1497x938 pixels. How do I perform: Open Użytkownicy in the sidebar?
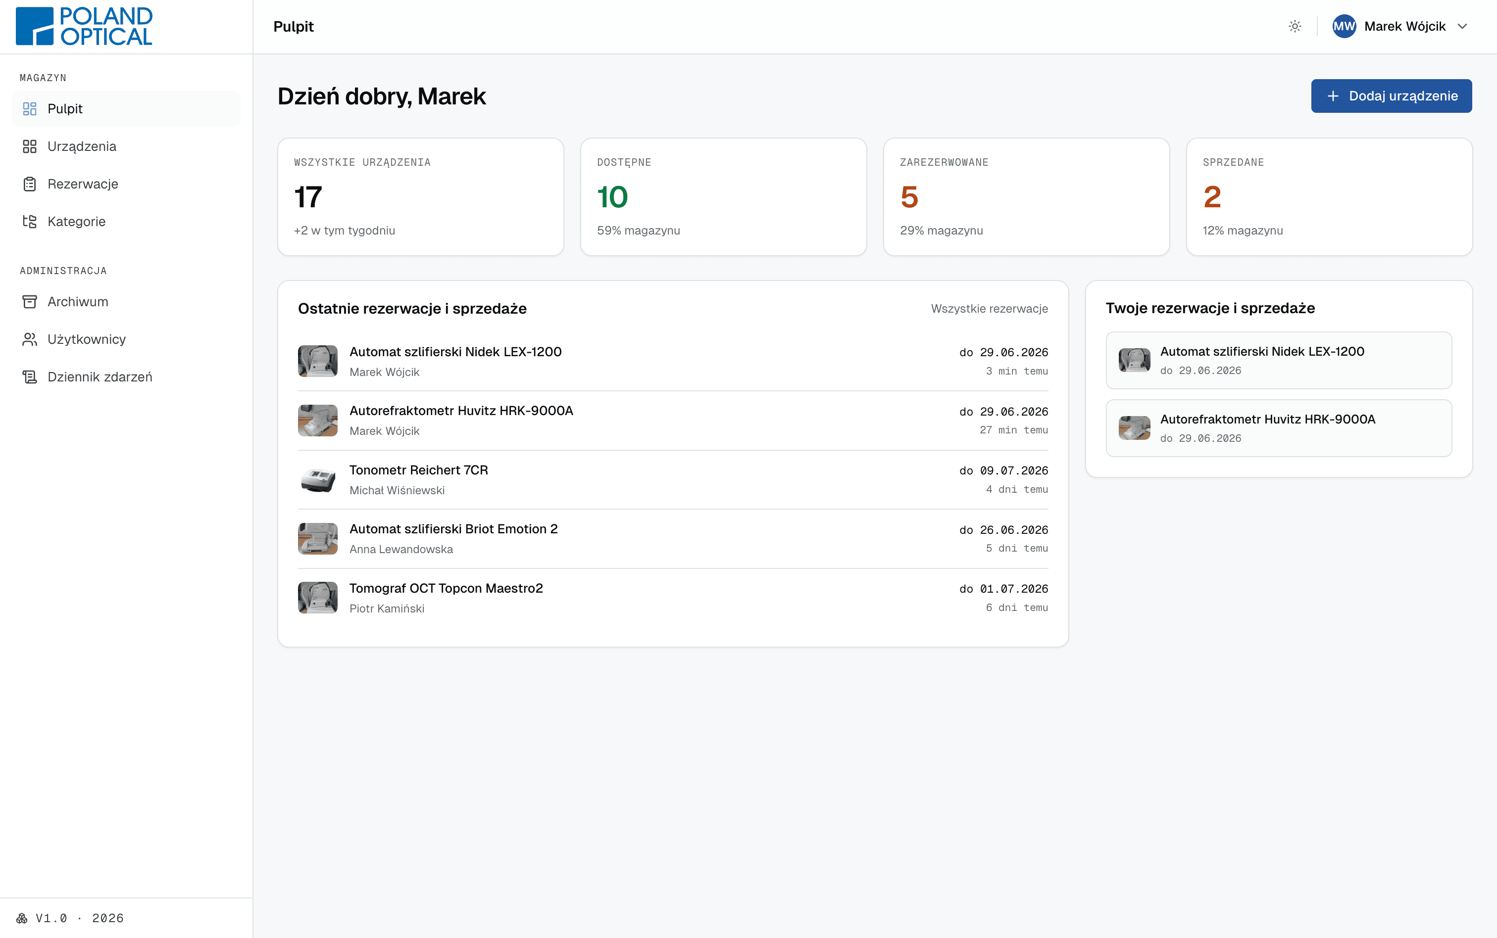pos(126,339)
